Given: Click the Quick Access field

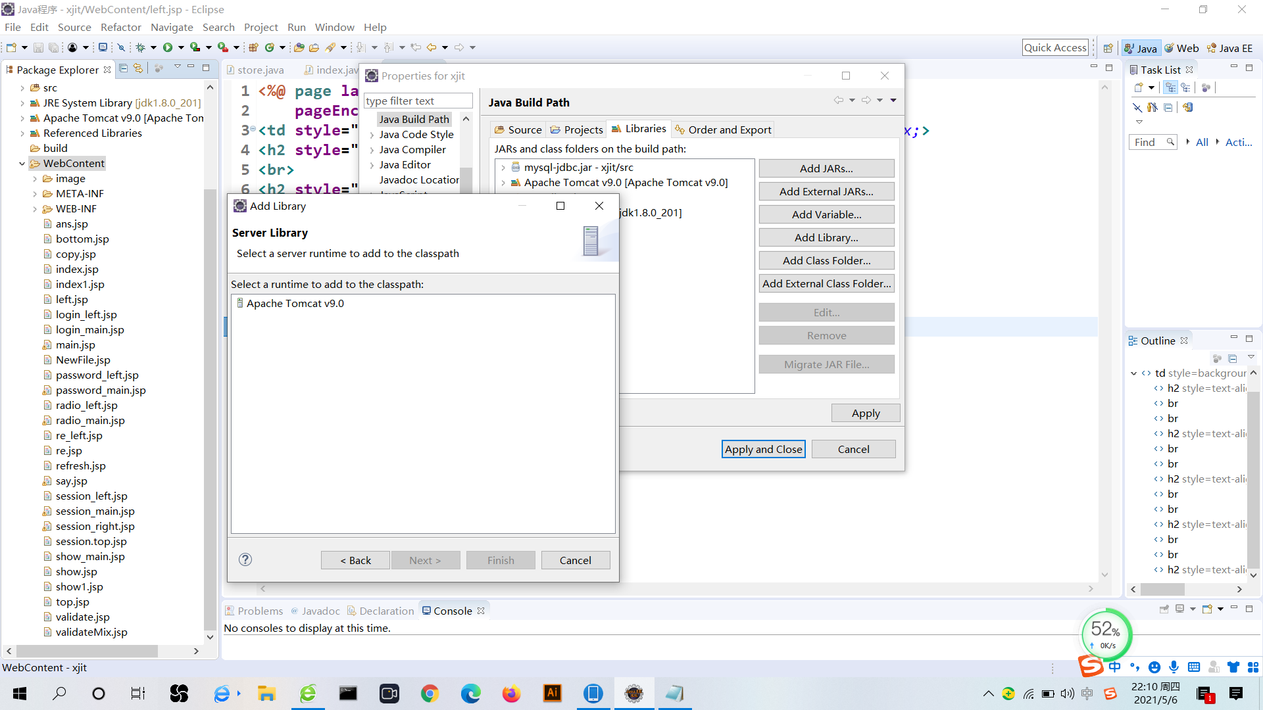Looking at the screenshot, I should point(1055,47).
